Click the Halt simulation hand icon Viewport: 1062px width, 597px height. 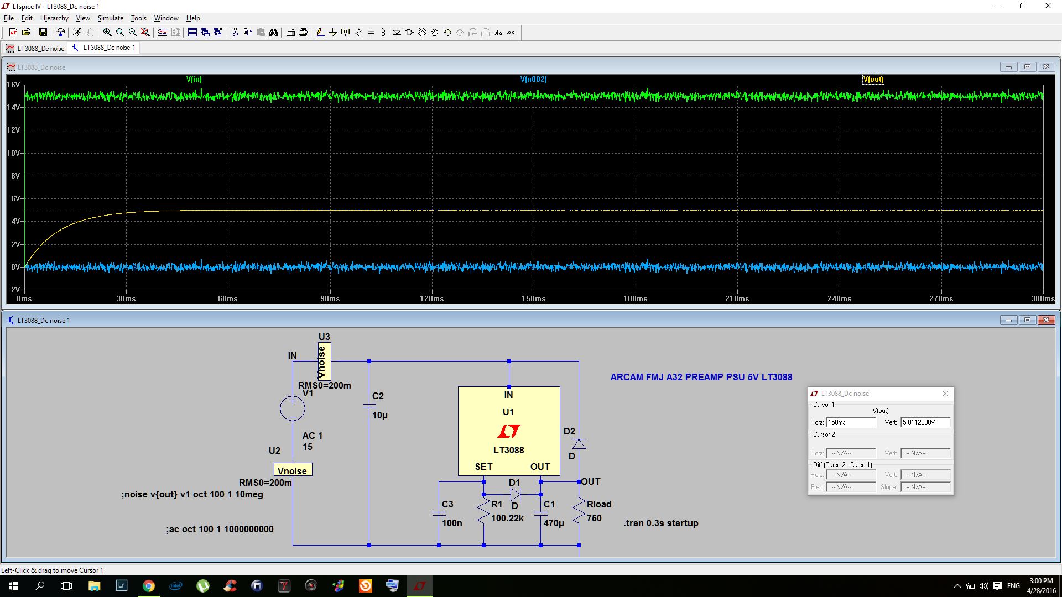point(90,33)
